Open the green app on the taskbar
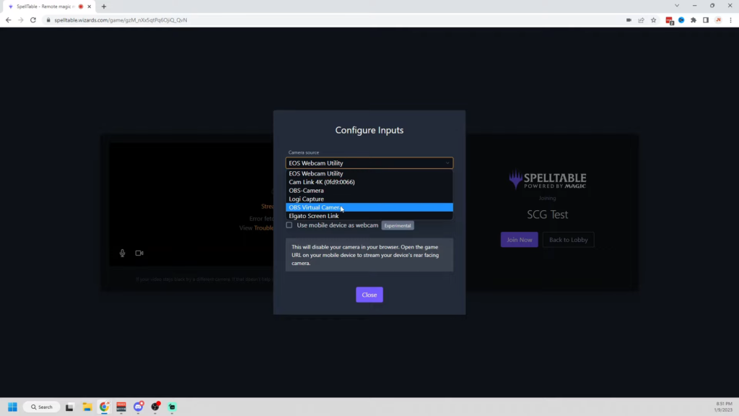The width and height of the screenshot is (739, 416). tap(172, 407)
